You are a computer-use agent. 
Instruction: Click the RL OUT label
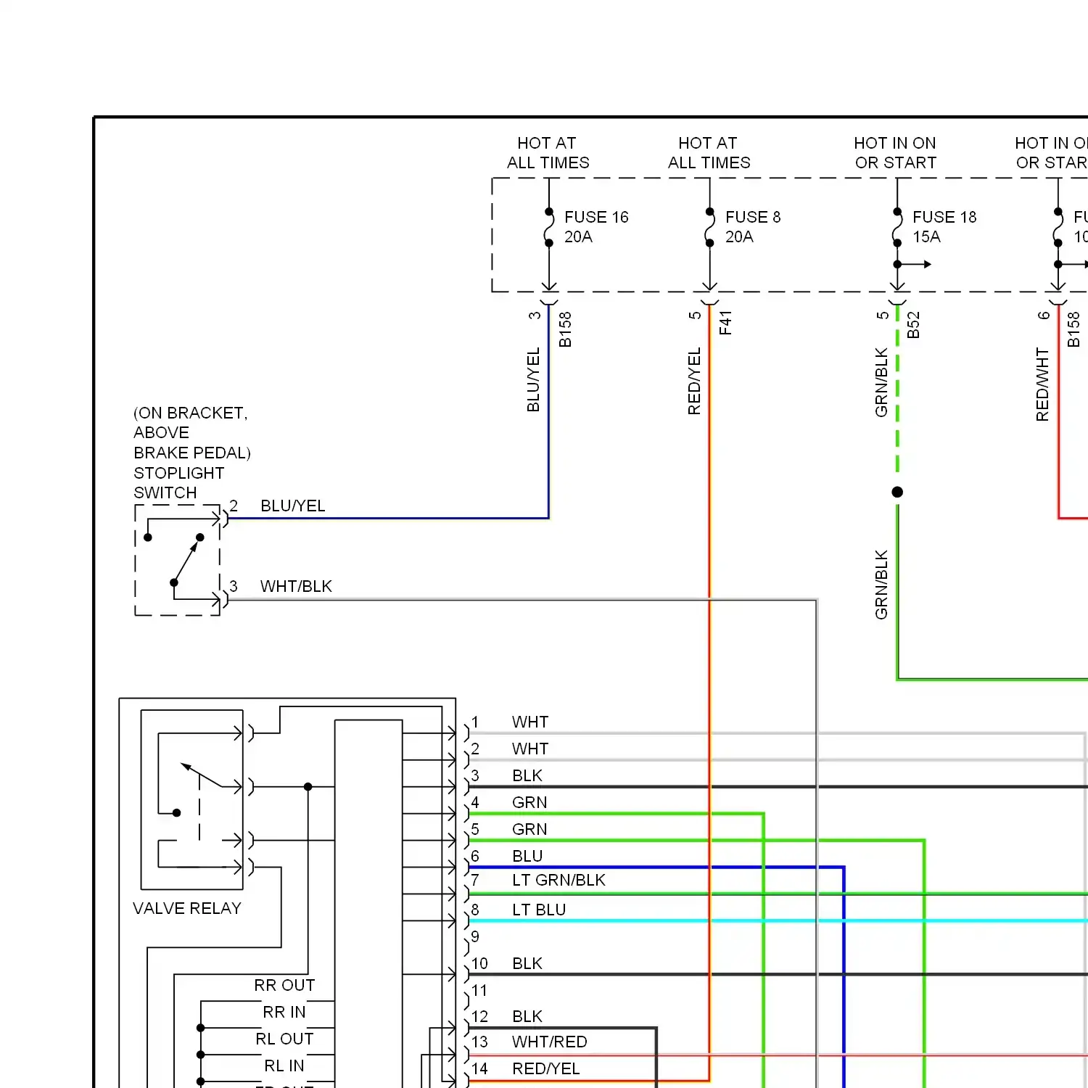point(284,1039)
